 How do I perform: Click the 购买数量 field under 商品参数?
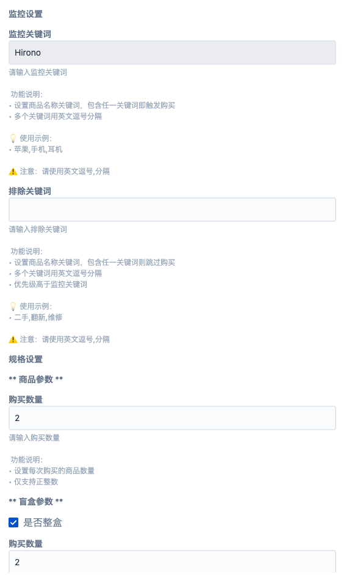tap(172, 418)
